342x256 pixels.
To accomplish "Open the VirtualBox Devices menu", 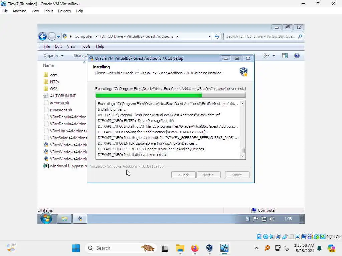I will click(x=64, y=11).
